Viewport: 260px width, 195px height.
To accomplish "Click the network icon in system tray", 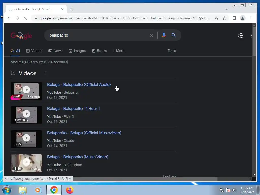I will click(222, 190).
